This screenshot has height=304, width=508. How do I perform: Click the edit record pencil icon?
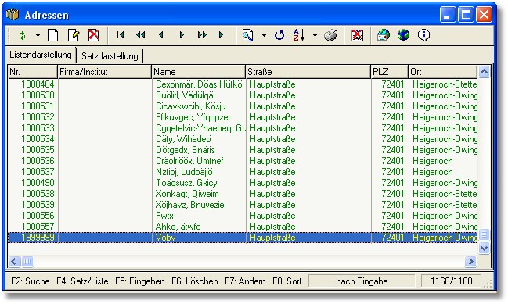pyautogui.click(x=74, y=35)
